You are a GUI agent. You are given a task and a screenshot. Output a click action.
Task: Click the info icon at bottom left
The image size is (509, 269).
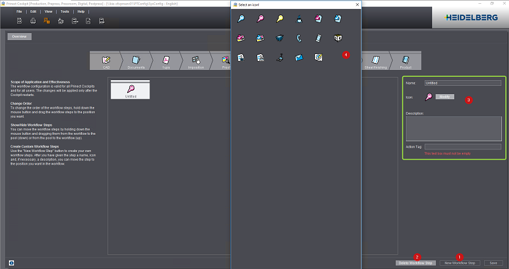(11, 263)
